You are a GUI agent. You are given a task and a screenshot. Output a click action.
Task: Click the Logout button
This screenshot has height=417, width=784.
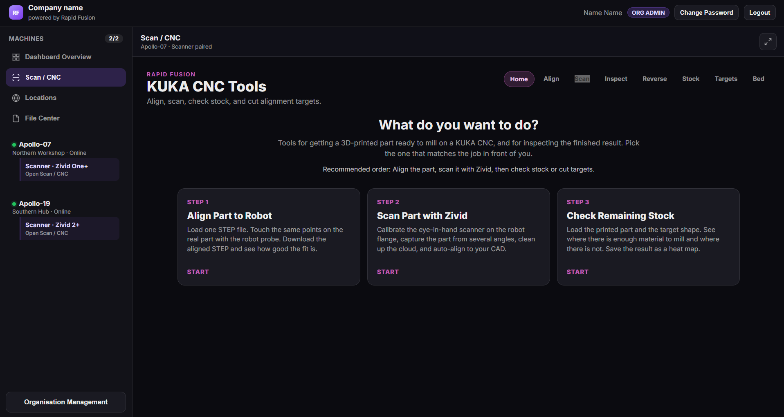[759, 13]
